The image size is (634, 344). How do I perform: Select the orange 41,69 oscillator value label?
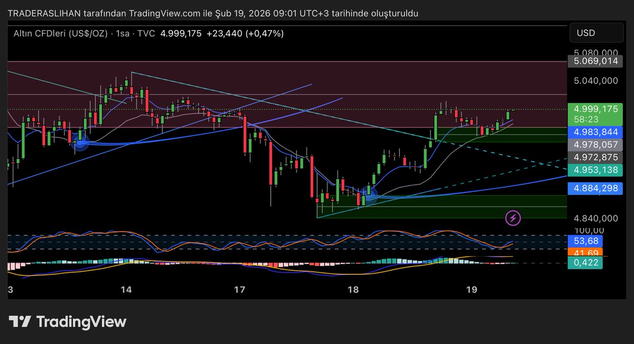(585, 253)
